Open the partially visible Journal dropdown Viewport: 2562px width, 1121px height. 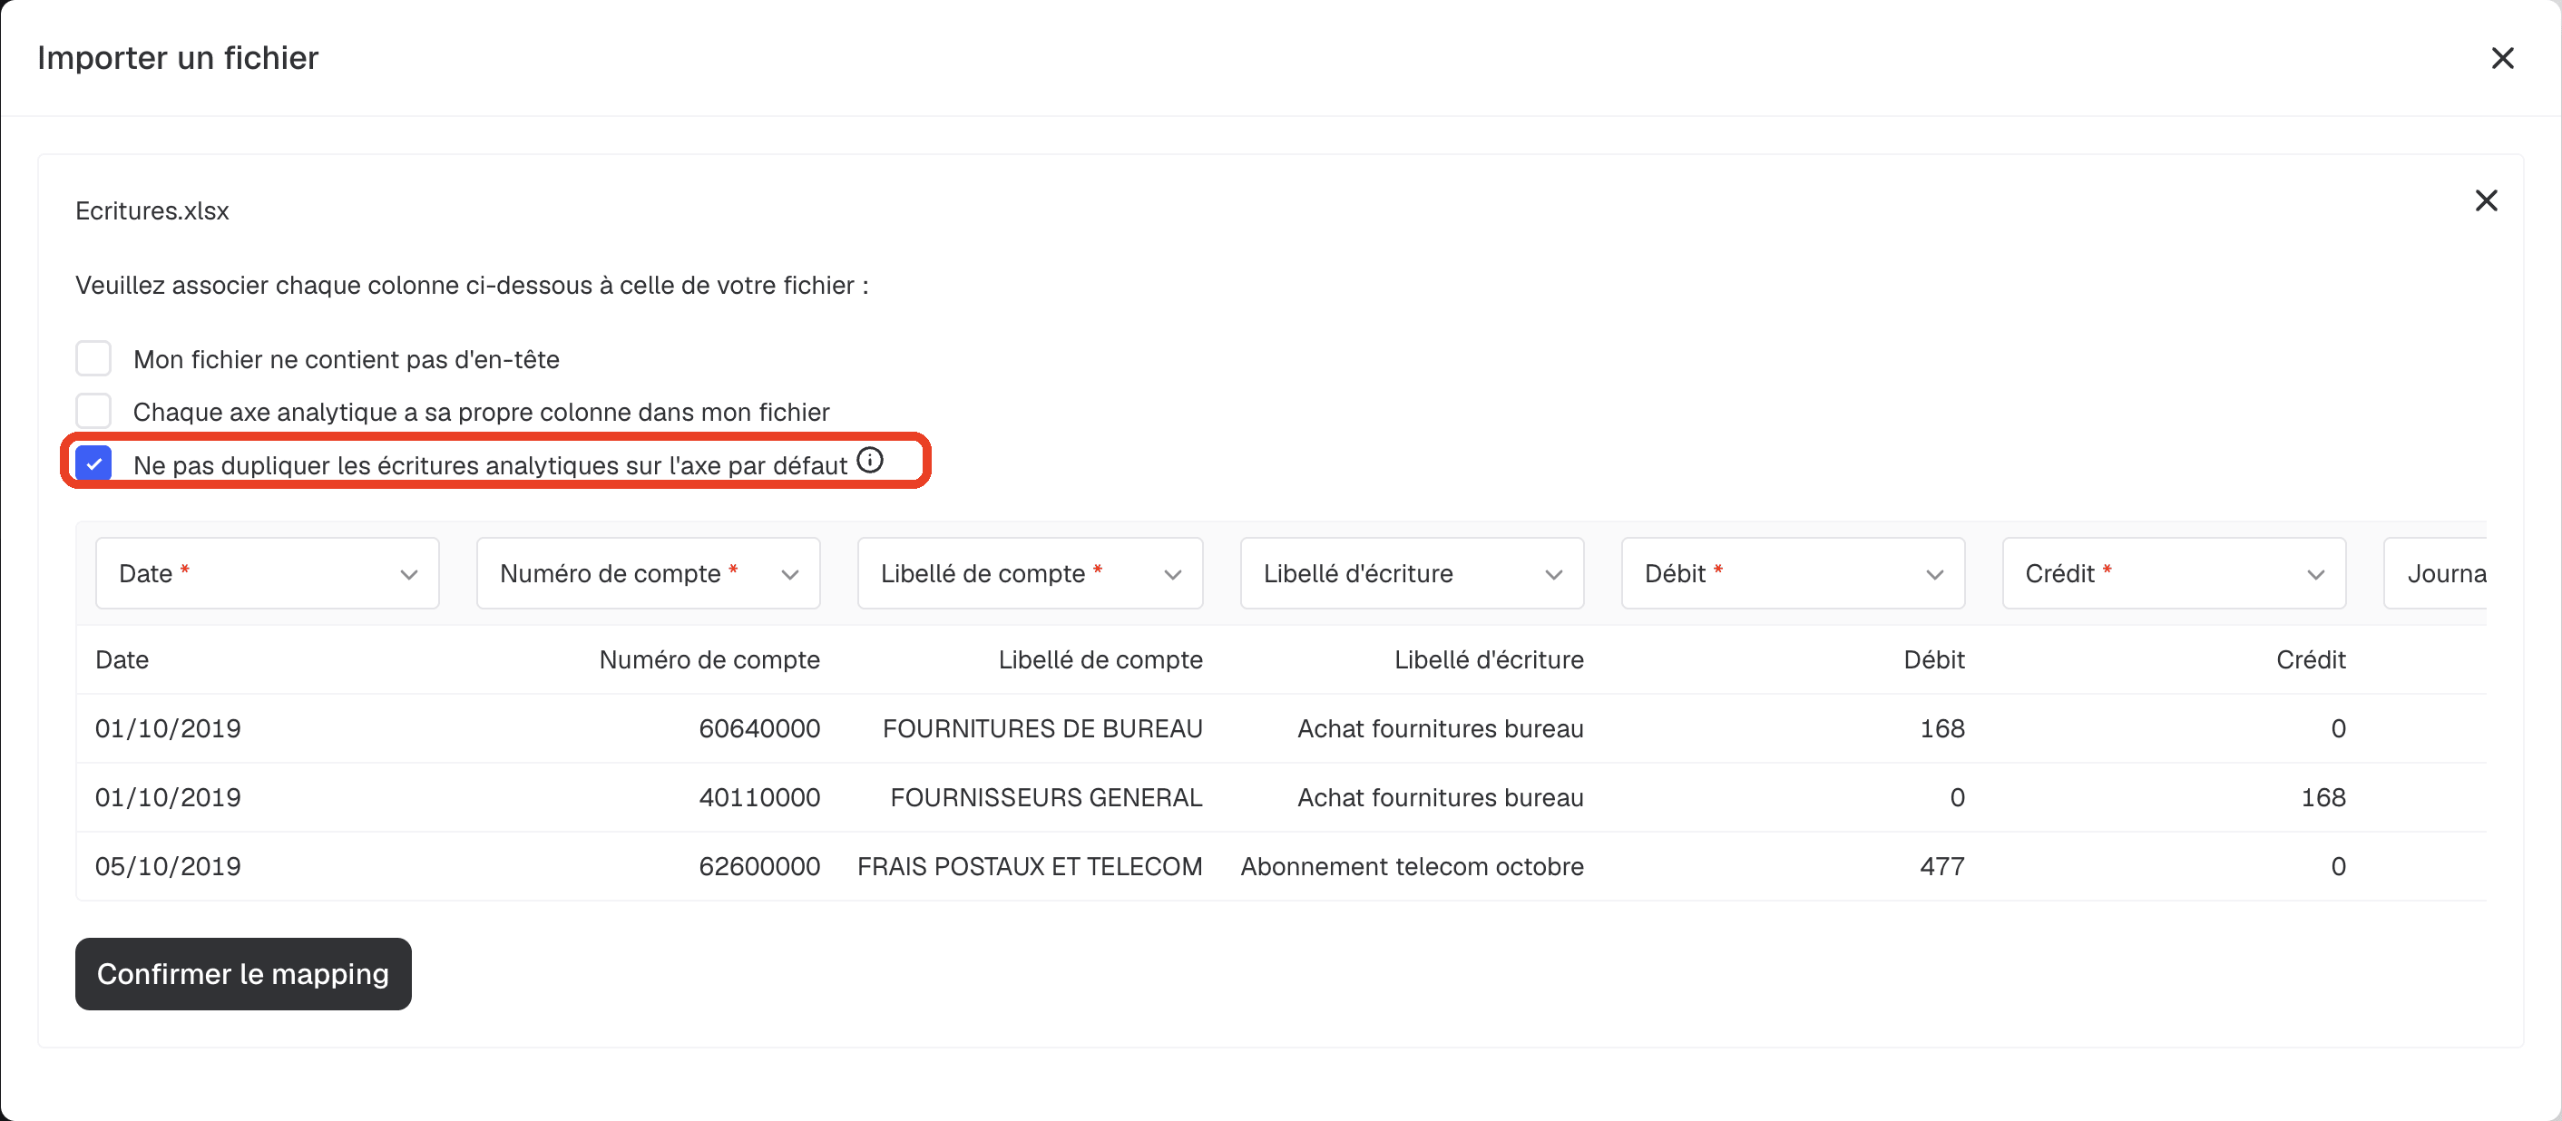(x=2437, y=573)
